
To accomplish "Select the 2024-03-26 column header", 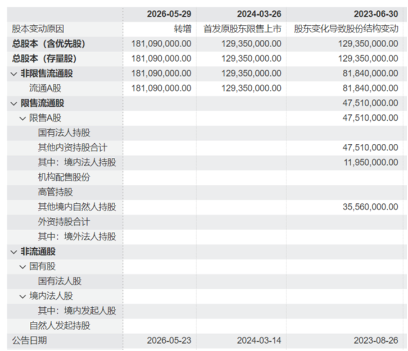I will (x=259, y=14).
